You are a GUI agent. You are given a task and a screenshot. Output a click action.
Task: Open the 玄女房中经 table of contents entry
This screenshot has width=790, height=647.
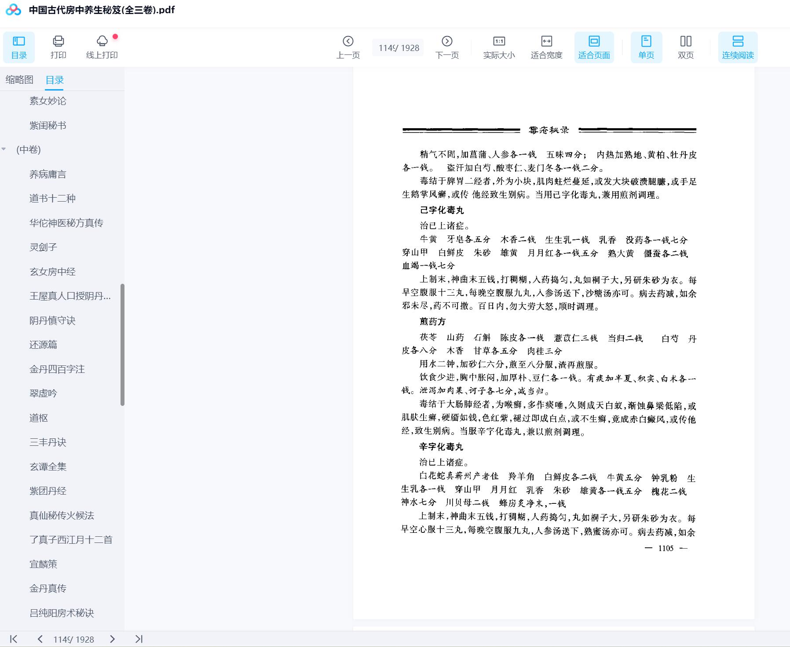pyautogui.click(x=51, y=271)
